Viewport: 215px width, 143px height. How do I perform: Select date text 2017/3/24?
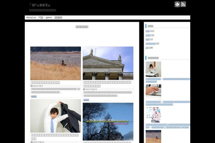point(91,89)
